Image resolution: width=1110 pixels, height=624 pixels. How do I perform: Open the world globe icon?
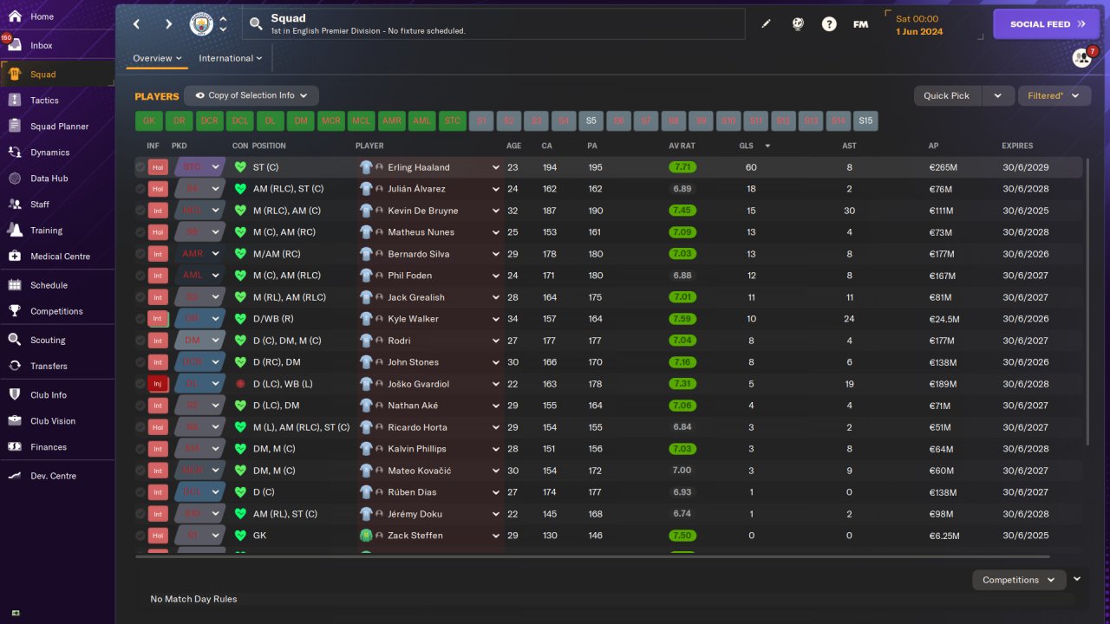[798, 24]
